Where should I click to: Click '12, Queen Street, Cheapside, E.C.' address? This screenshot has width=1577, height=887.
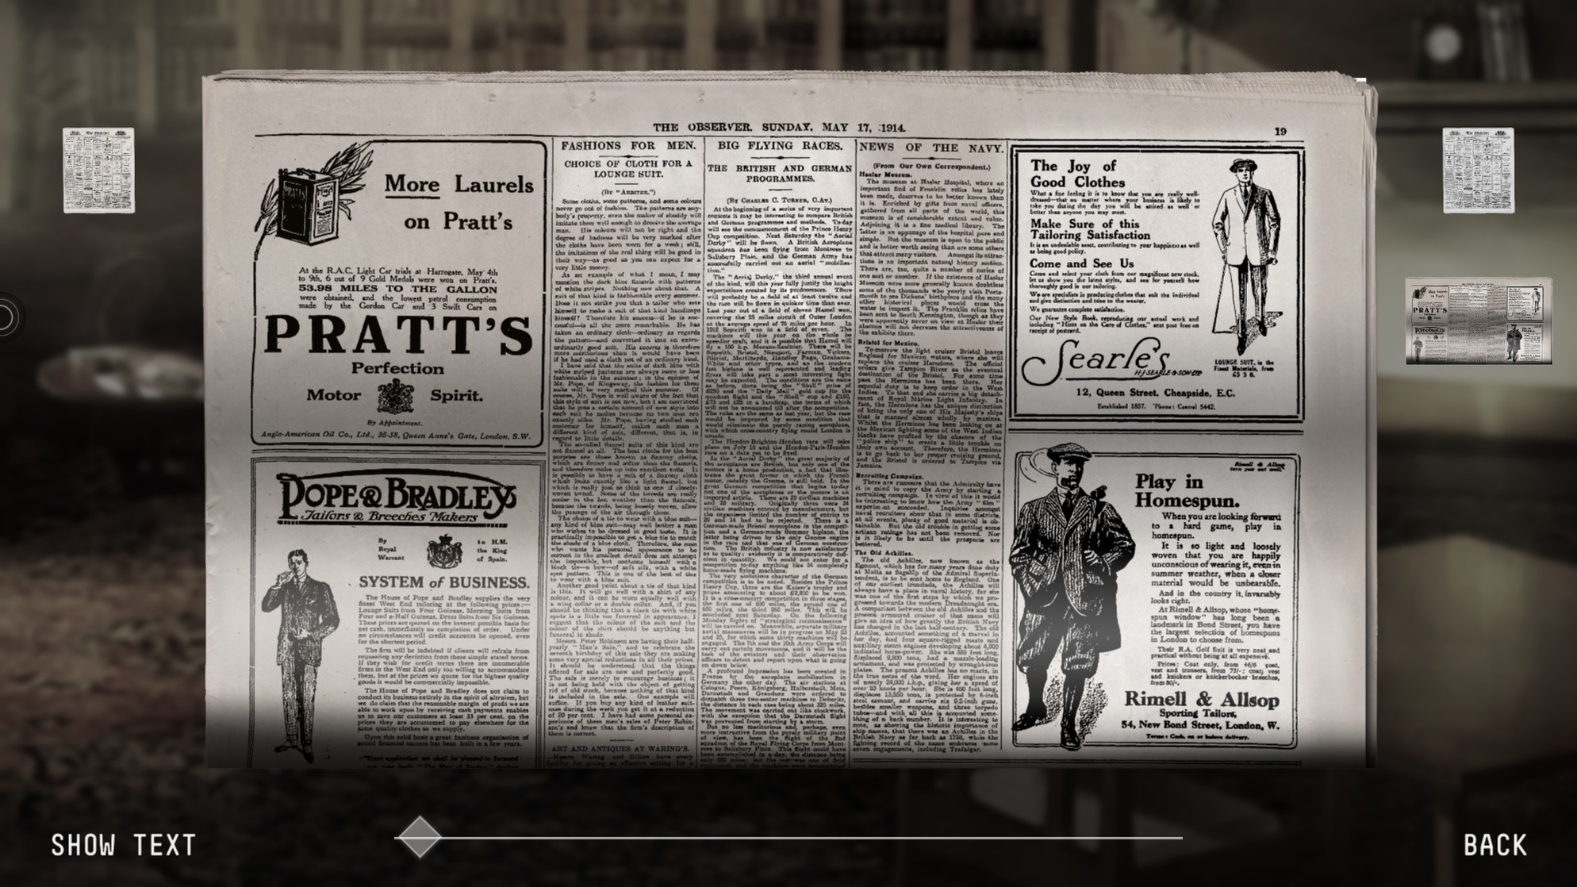click(x=1155, y=393)
